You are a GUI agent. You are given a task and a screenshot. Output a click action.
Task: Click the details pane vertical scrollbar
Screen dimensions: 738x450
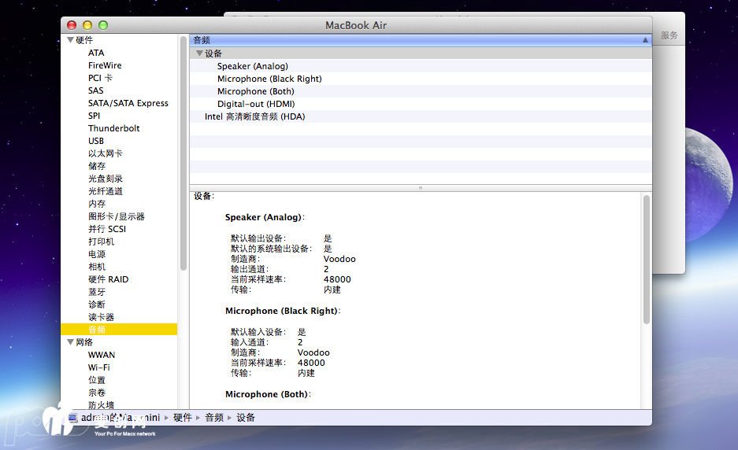click(646, 260)
